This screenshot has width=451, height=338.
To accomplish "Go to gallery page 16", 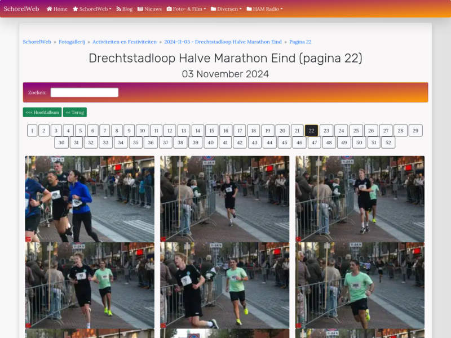I will 226,131.
